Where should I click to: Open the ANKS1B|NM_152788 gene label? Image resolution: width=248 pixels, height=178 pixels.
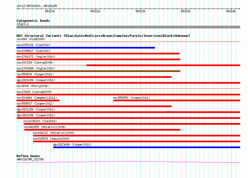(30, 160)
